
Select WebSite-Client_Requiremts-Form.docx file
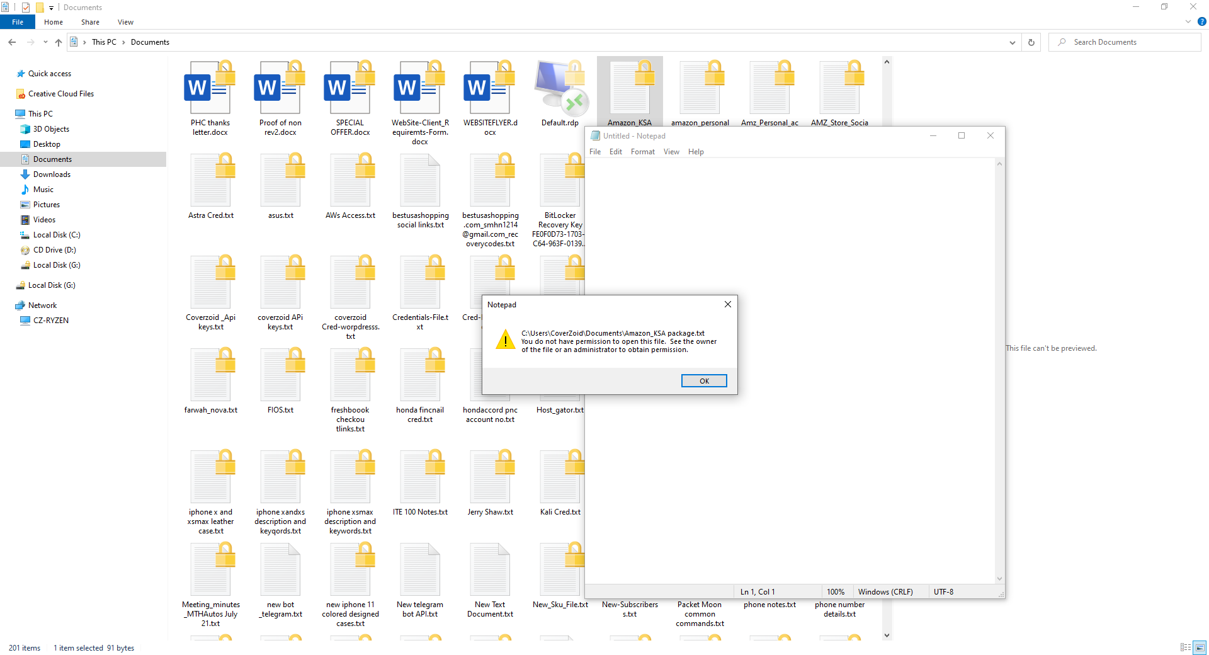tap(420, 103)
